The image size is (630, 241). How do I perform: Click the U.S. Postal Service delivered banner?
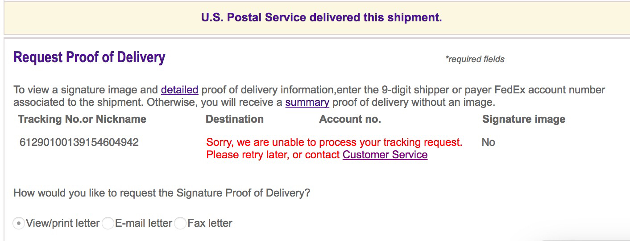click(x=321, y=18)
